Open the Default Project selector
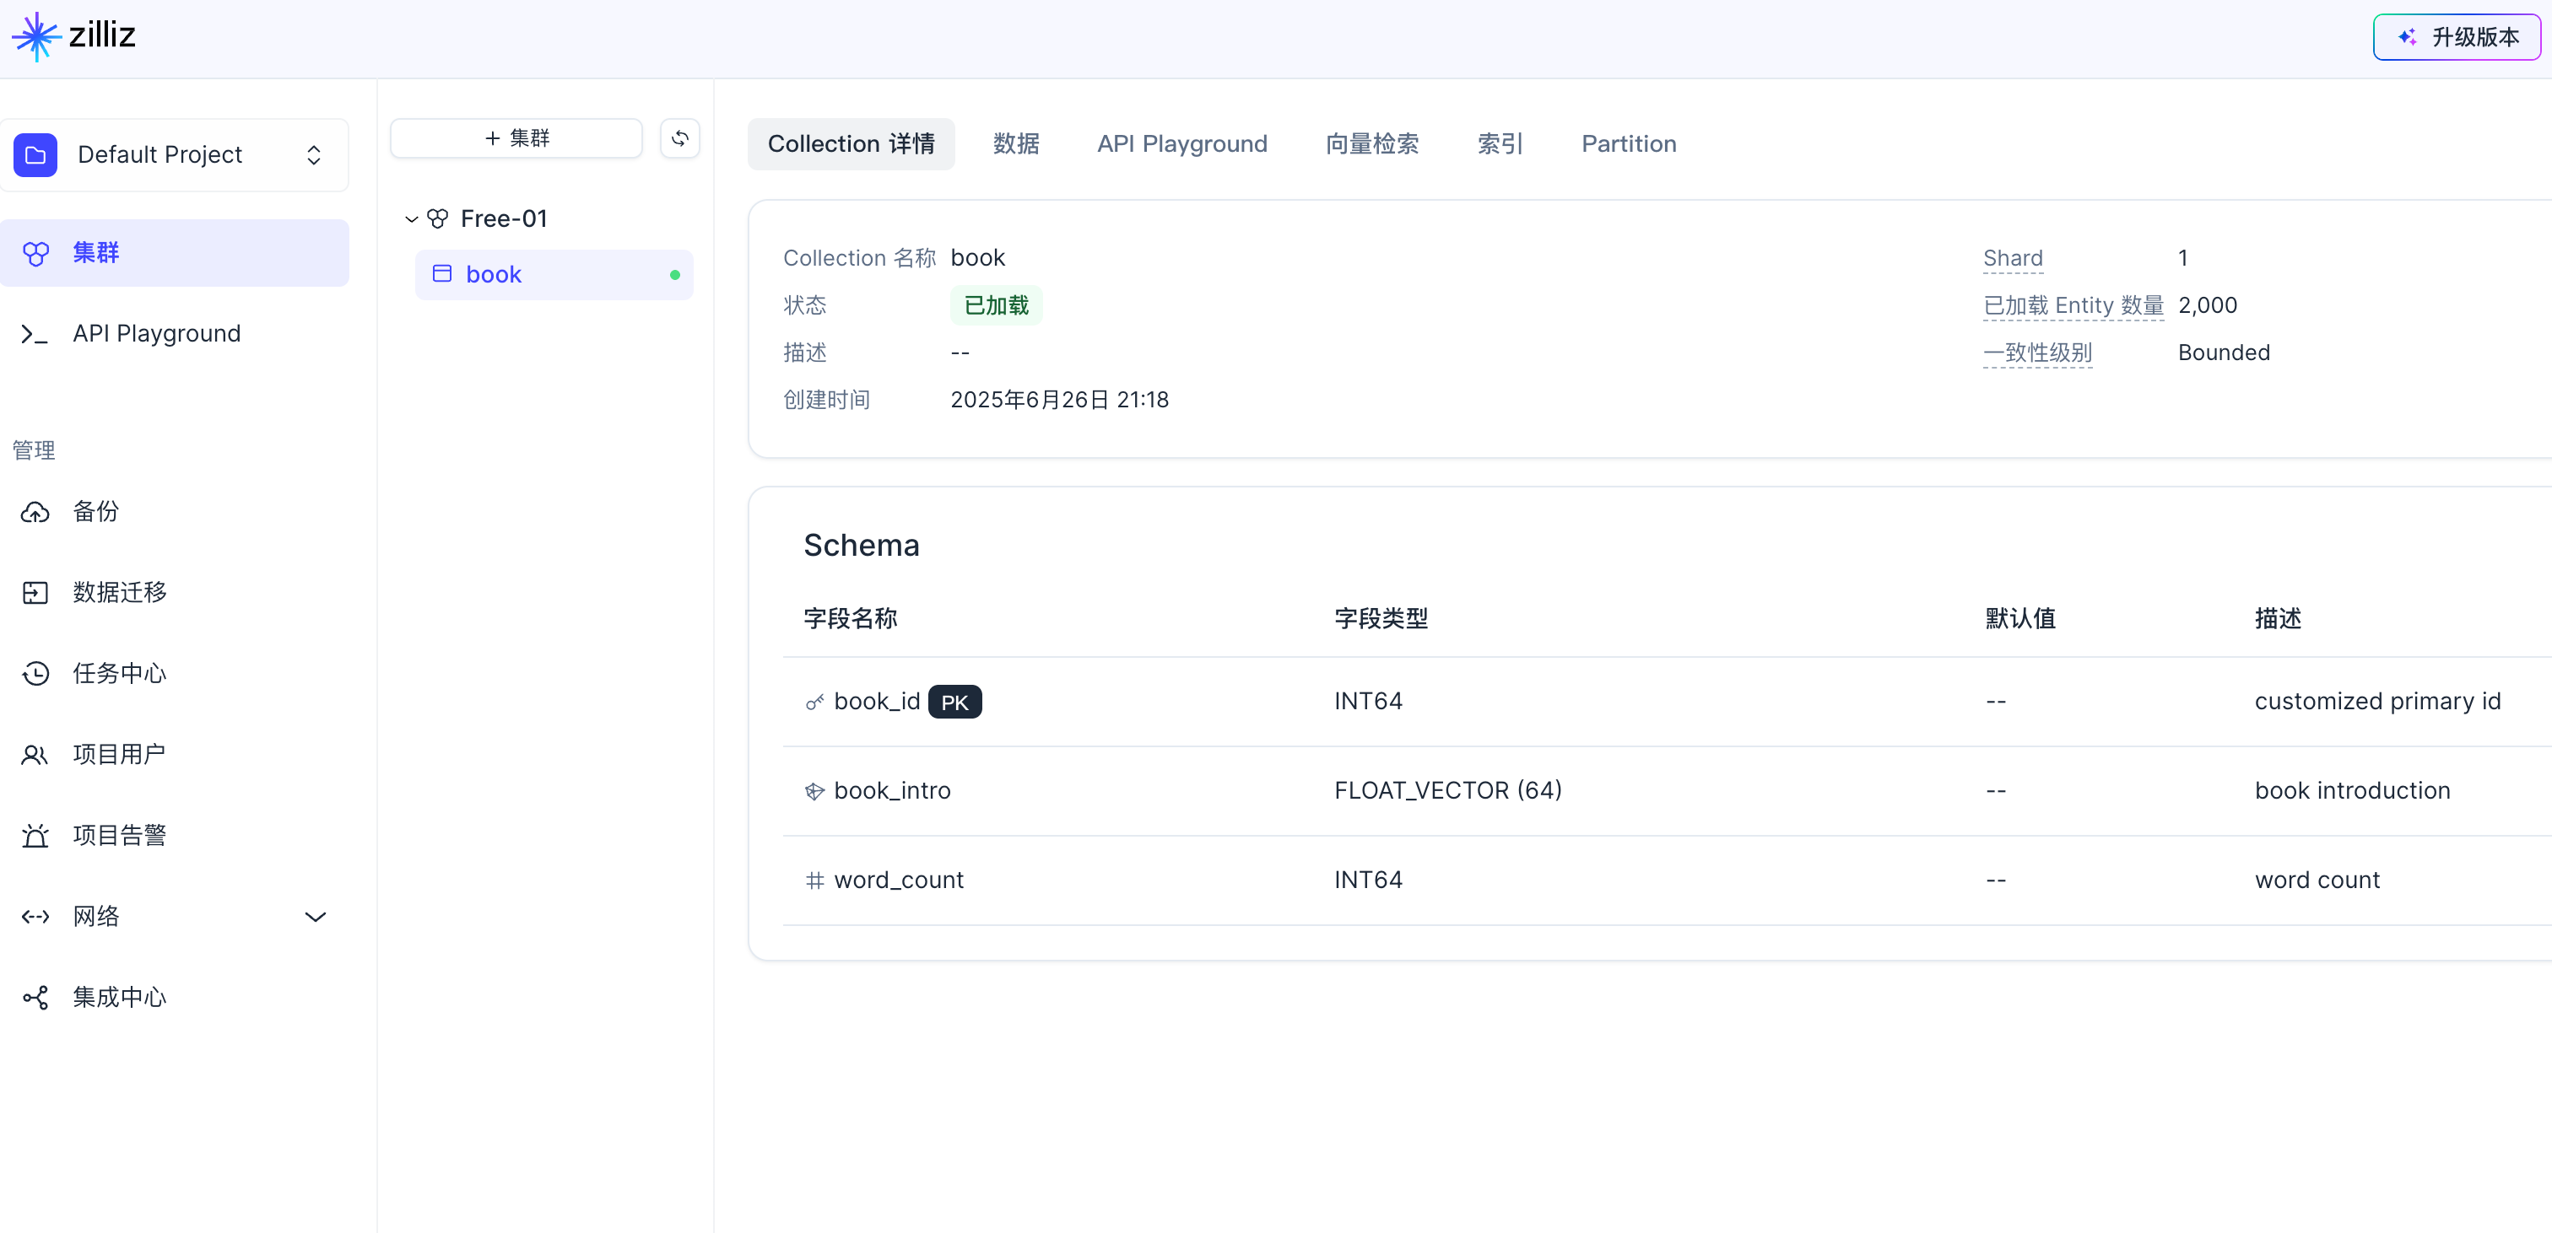This screenshot has width=2552, height=1233. tap(175, 154)
